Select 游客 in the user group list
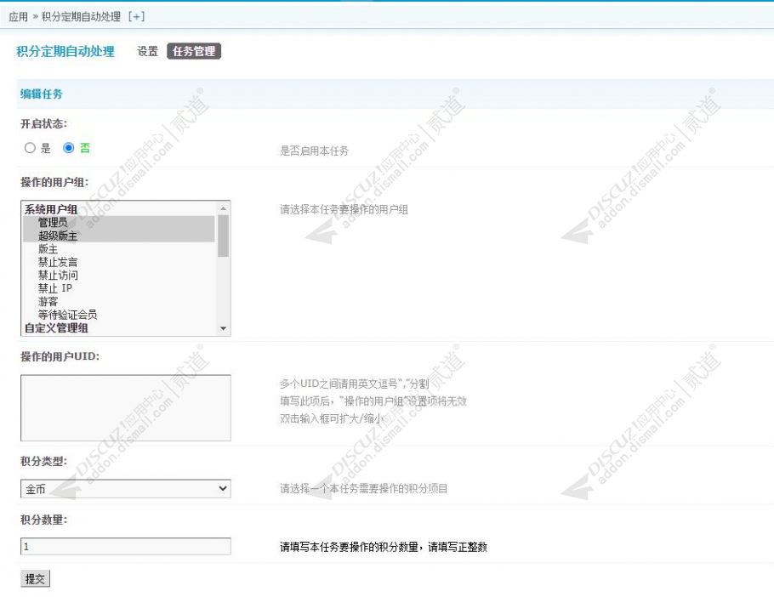The width and height of the screenshot is (774, 597). [x=118, y=301]
